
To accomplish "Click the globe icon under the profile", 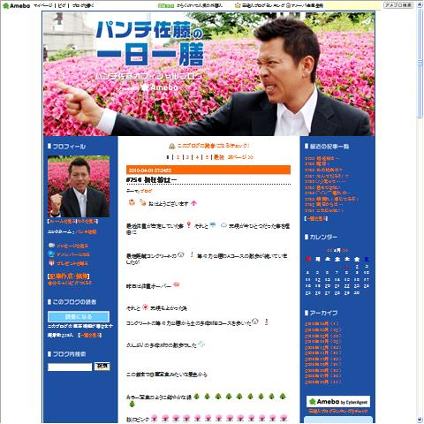I will (x=51, y=254).
